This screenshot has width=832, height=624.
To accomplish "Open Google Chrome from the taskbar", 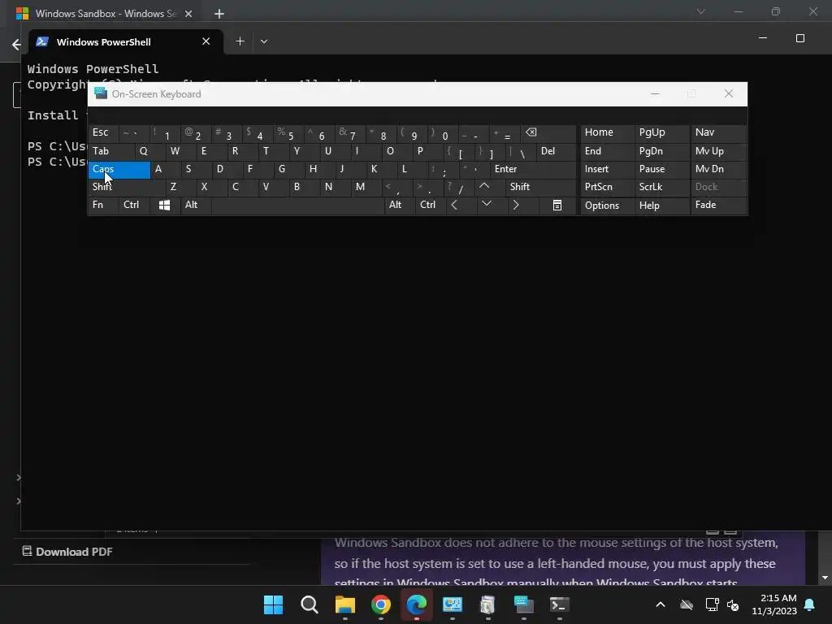I will (381, 604).
